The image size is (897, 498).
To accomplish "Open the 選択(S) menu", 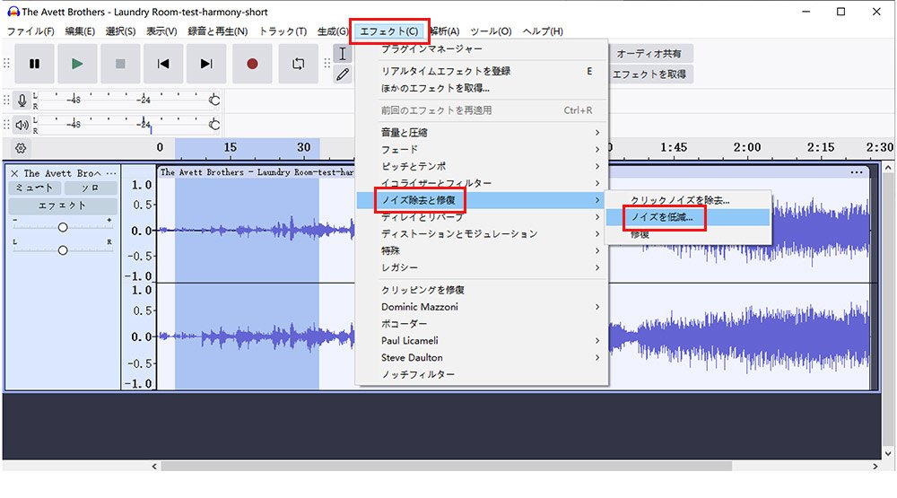I will 120,31.
